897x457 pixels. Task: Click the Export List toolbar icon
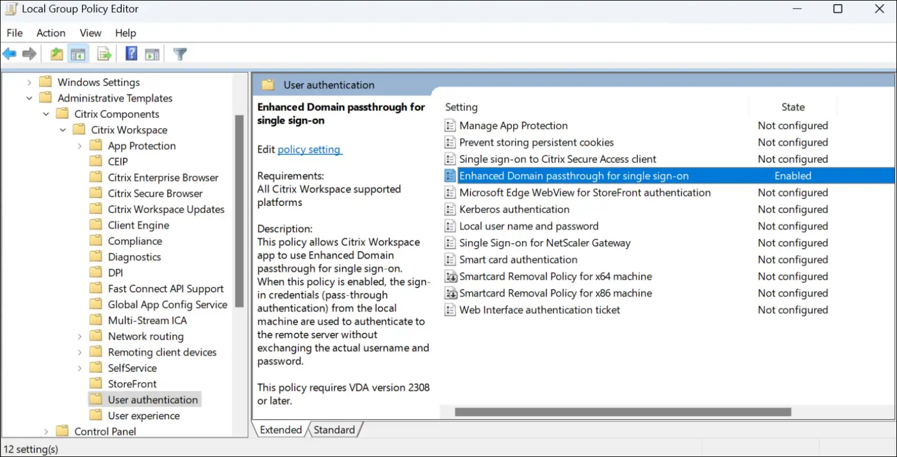point(105,55)
